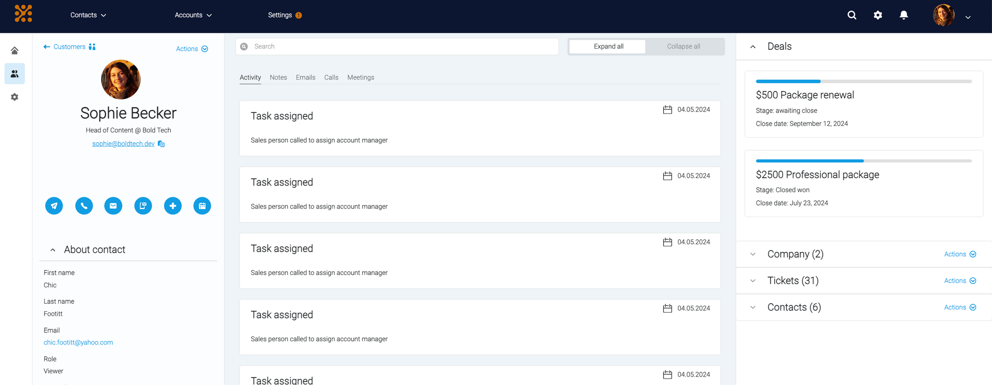Open the notifications bell
The image size is (992, 385).
click(904, 15)
